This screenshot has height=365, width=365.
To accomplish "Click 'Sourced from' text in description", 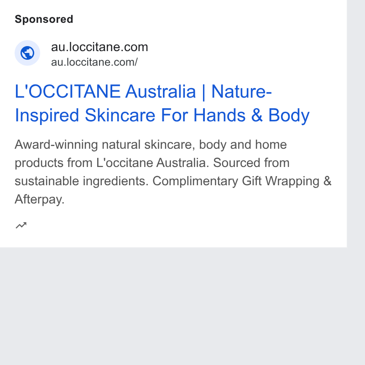I will pos(251,163).
